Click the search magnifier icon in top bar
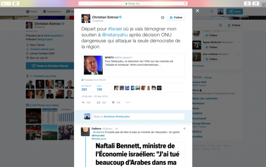 (212, 11)
